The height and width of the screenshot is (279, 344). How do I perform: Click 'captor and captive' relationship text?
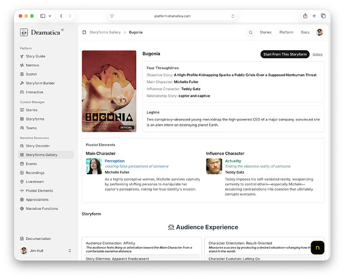[x=194, y=96]
